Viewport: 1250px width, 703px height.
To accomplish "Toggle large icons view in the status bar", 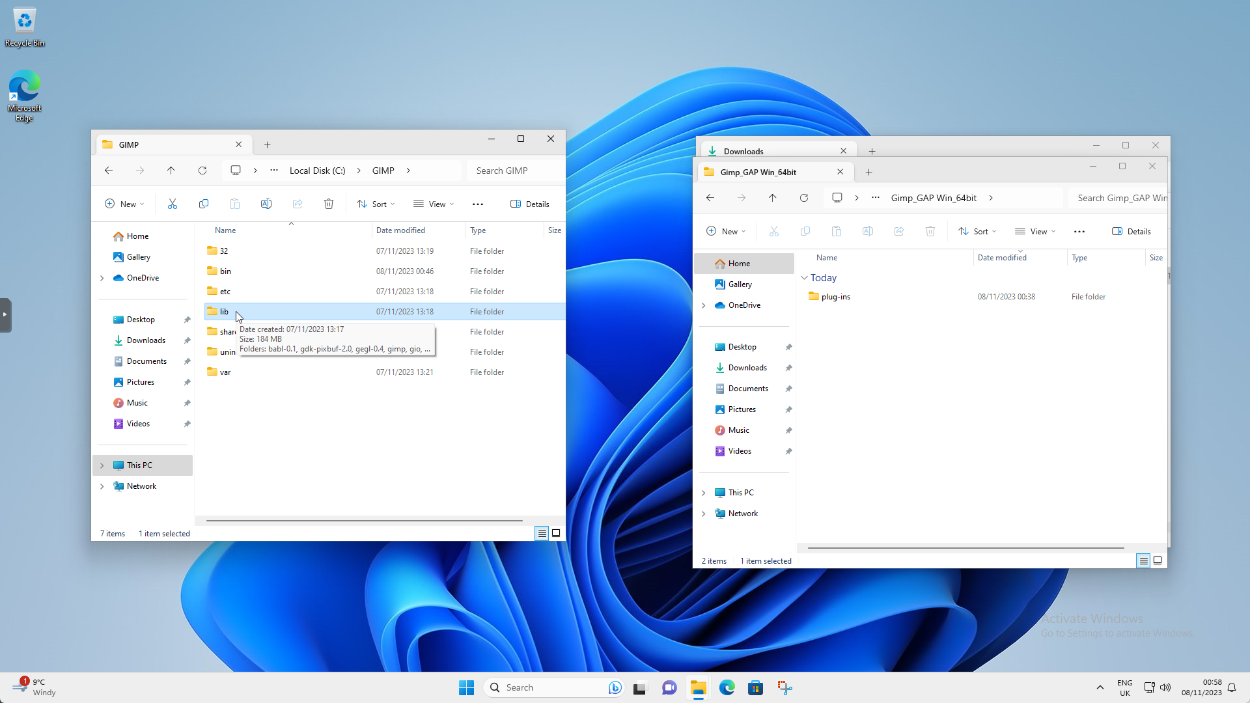I will pos(556,533).
